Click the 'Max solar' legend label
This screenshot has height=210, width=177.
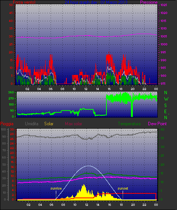(x=74, y=124)
